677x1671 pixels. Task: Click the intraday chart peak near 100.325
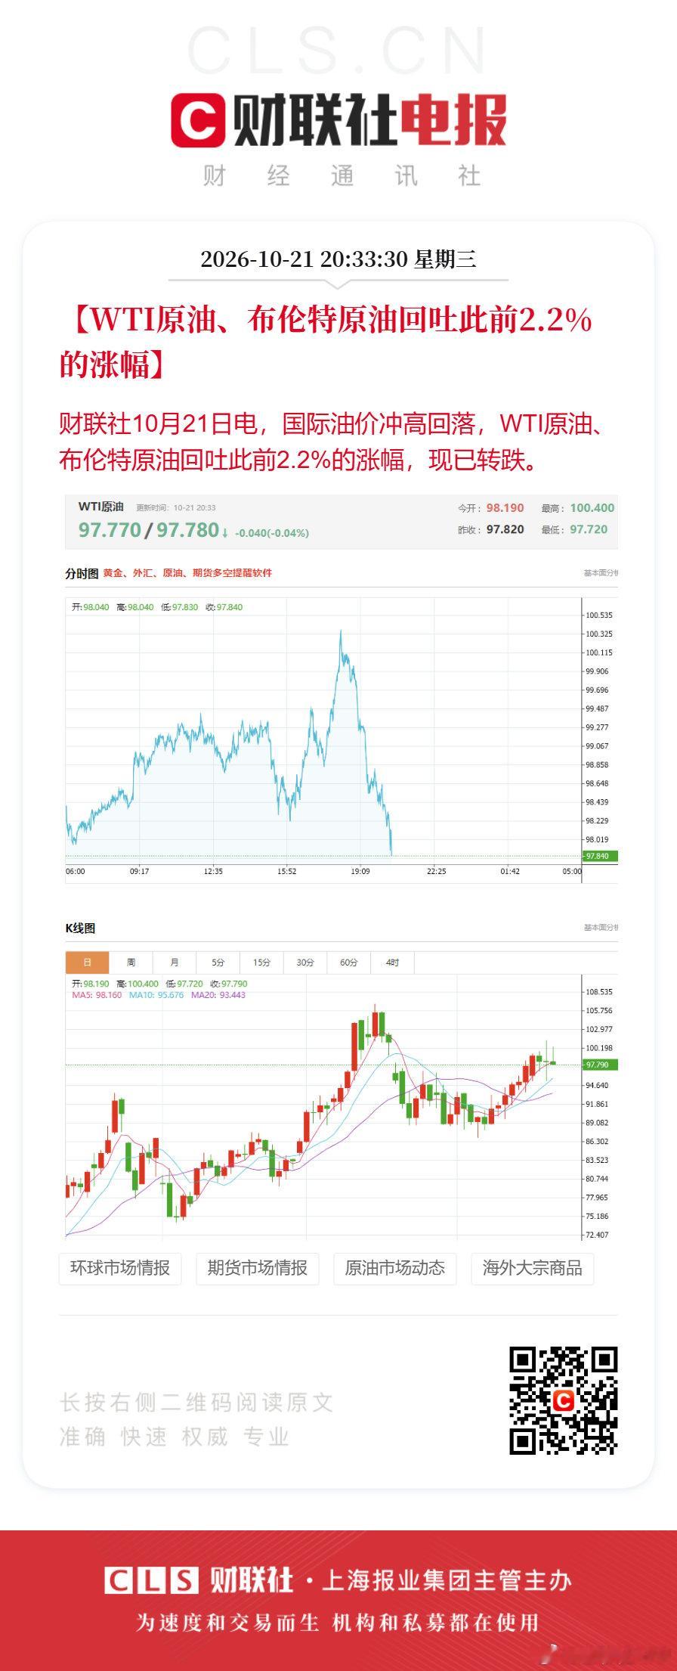tap(341, 631)
